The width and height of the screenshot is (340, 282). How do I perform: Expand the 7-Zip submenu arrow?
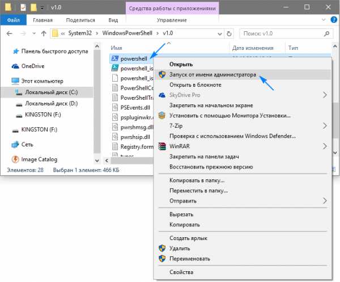tap(325, 126)
